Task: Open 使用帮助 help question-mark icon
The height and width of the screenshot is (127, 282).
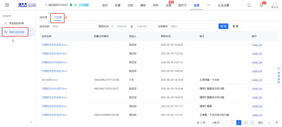Action: click(279, 69)
